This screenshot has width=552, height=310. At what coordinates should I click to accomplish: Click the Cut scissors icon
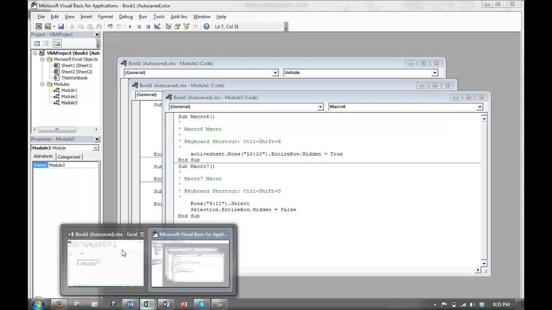72,27
